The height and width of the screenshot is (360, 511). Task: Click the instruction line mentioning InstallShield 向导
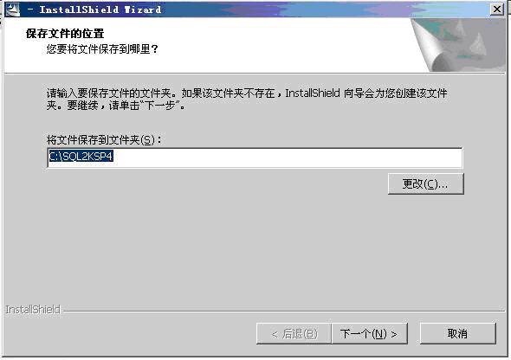247,93
